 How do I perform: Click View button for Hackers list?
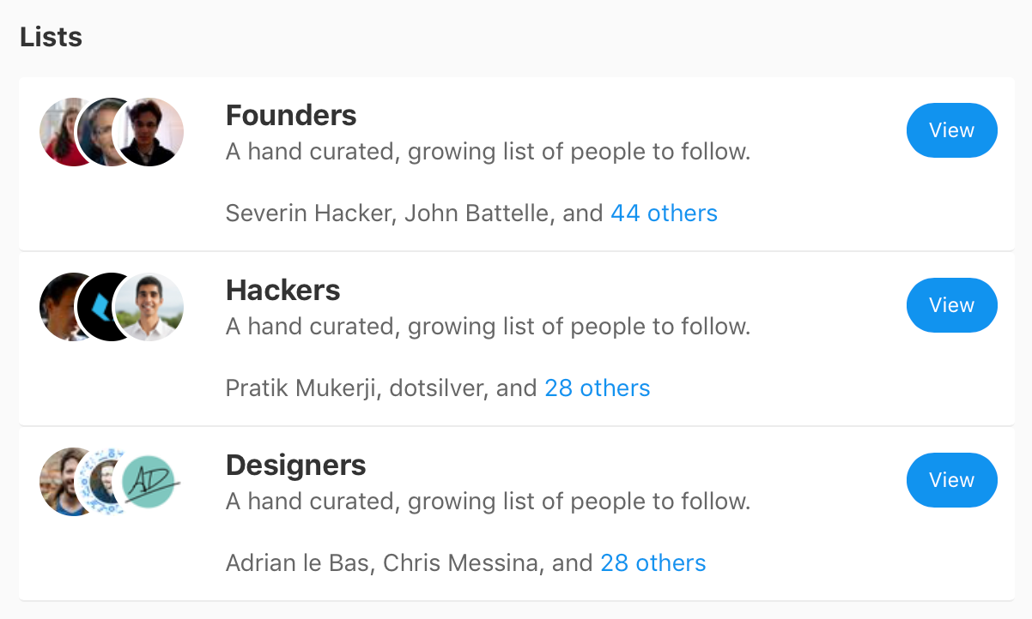[951, 305]
